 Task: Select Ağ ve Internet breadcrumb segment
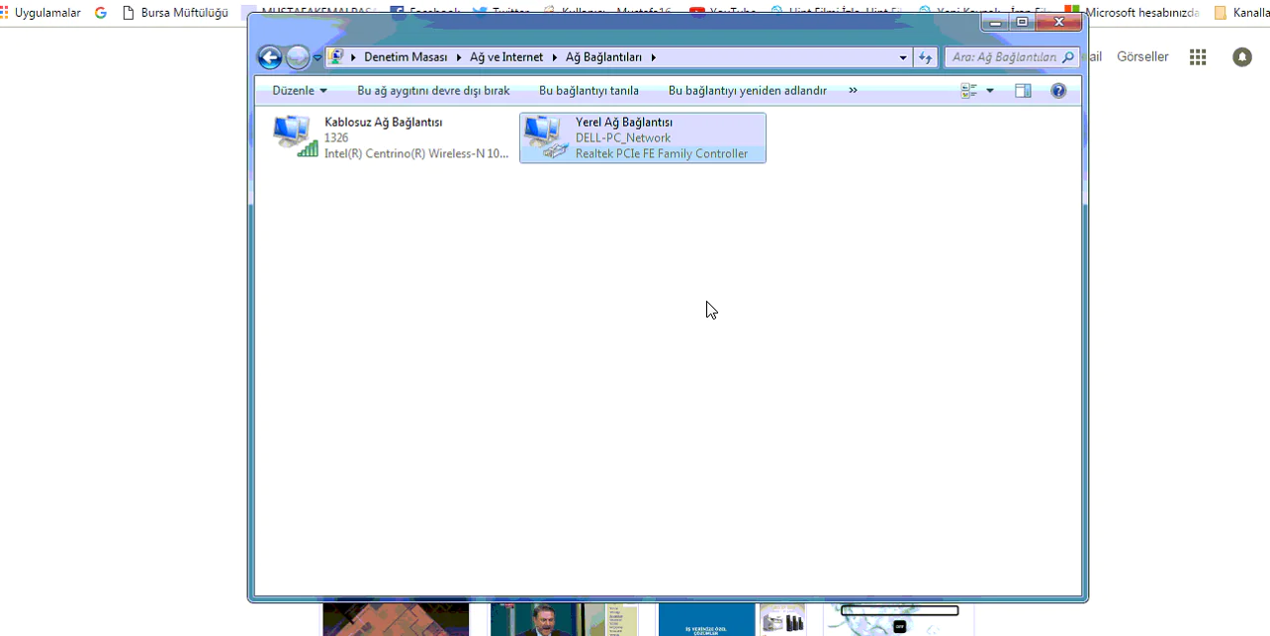click(506, 57)
